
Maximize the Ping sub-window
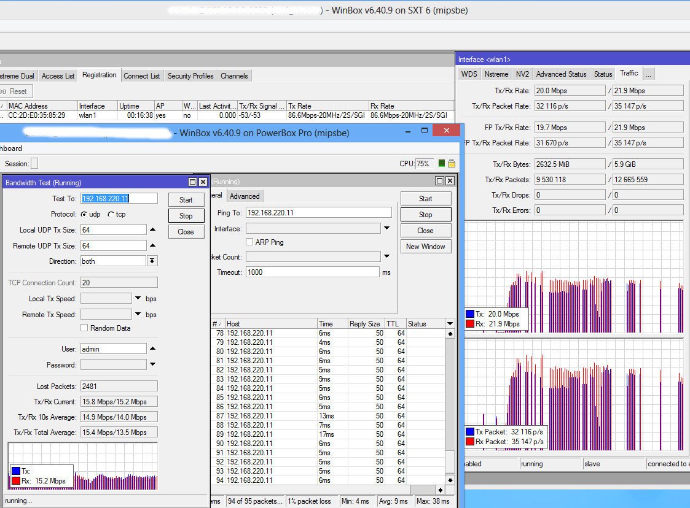pos(439,180)
